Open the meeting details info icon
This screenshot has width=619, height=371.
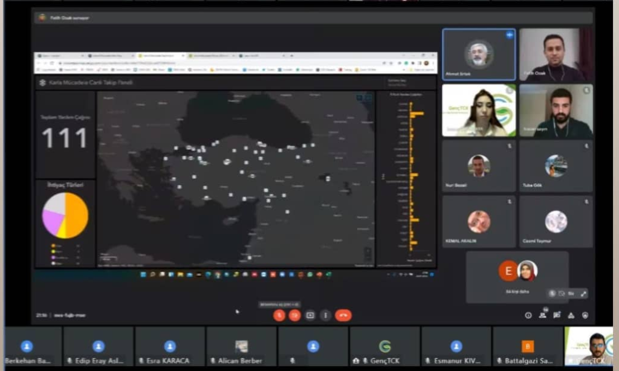click(528, 315)
